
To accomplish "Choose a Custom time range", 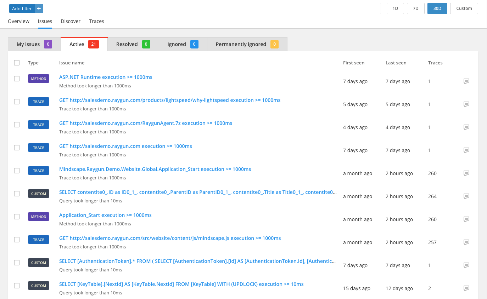I will 464,8.
